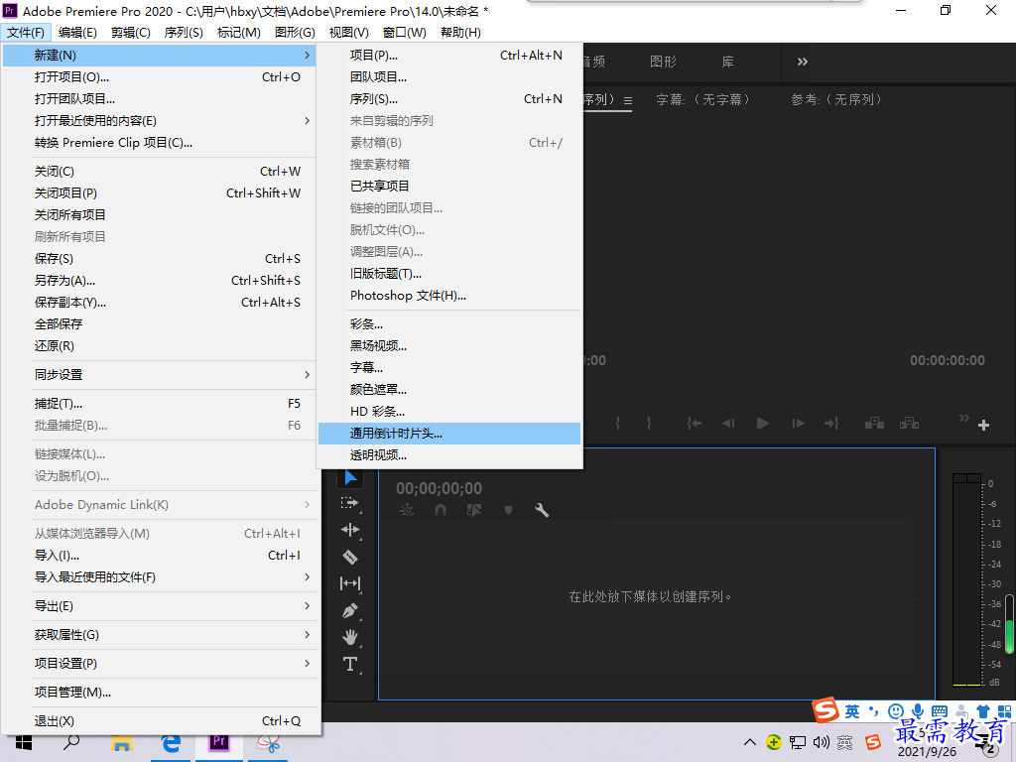Step back one frame in monitor
The image size is (1016, 762).
pos(728,424)
